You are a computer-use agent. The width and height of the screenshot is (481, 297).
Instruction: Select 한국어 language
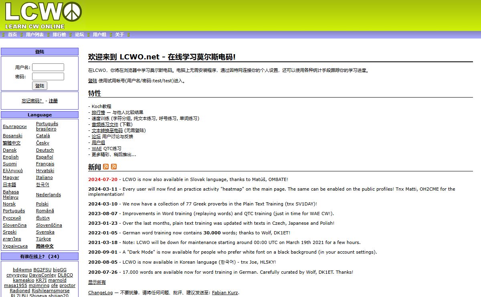pyautogui.click(x=42, y=185)
